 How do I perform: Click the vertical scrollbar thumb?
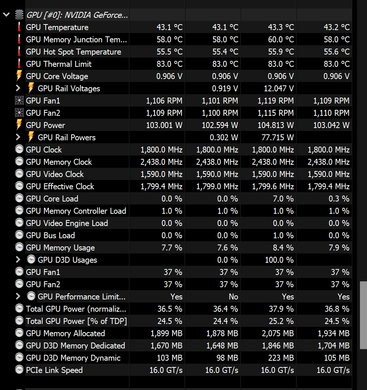coord(363,315)
